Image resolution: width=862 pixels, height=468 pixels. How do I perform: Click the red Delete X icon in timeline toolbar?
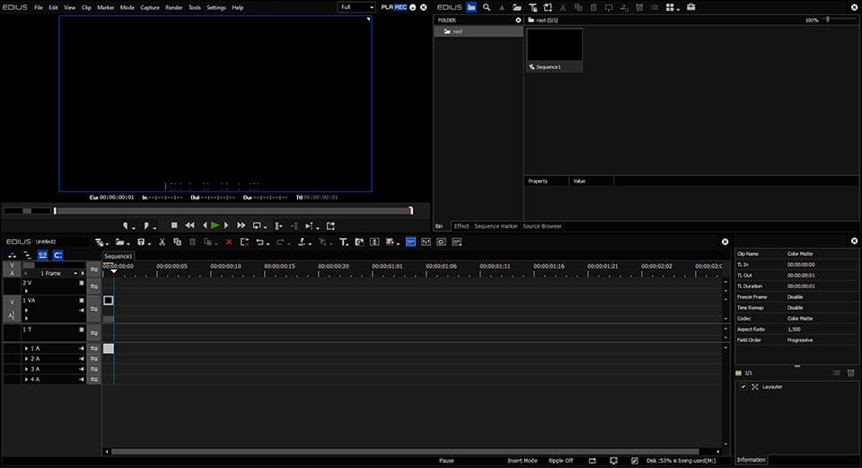229,242
